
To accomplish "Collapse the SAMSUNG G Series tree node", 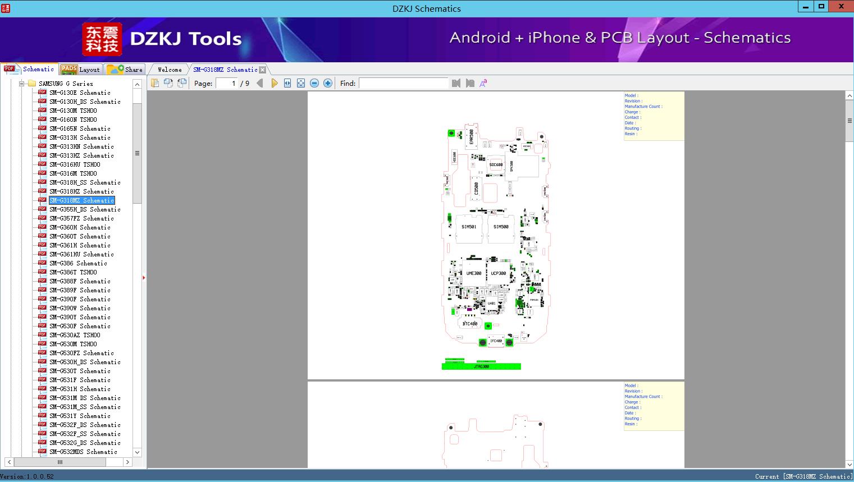I will pyautogui.click(x=22, y=84).
